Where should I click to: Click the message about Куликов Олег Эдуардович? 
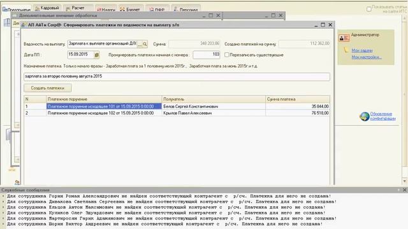click(166, 212)
